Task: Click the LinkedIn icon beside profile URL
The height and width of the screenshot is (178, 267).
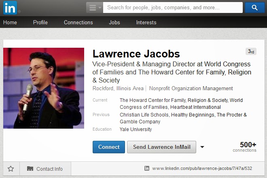Action: pos(147,168)
